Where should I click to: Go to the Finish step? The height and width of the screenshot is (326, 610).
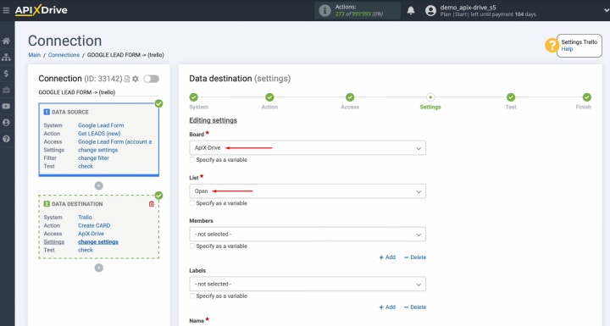pyautogui.click(x=586, y=97)
